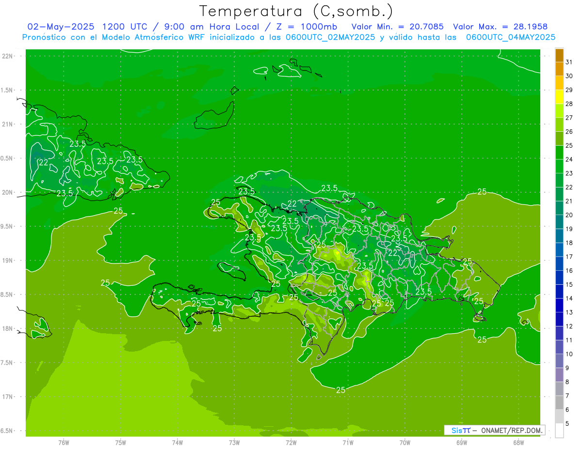This screenshot has width=582, height=449.
Task: Click the legend value 28
Action: [x=569, y=104]
